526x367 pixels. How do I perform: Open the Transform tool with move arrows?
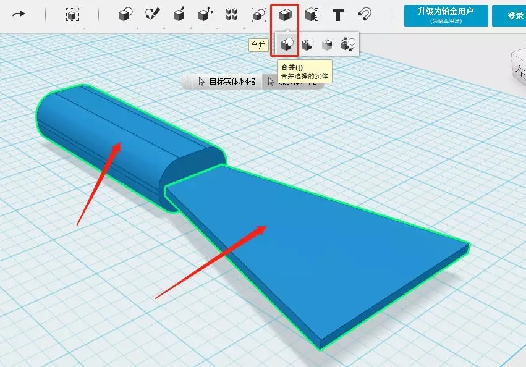pyautogui.click(x=73, y=14)
